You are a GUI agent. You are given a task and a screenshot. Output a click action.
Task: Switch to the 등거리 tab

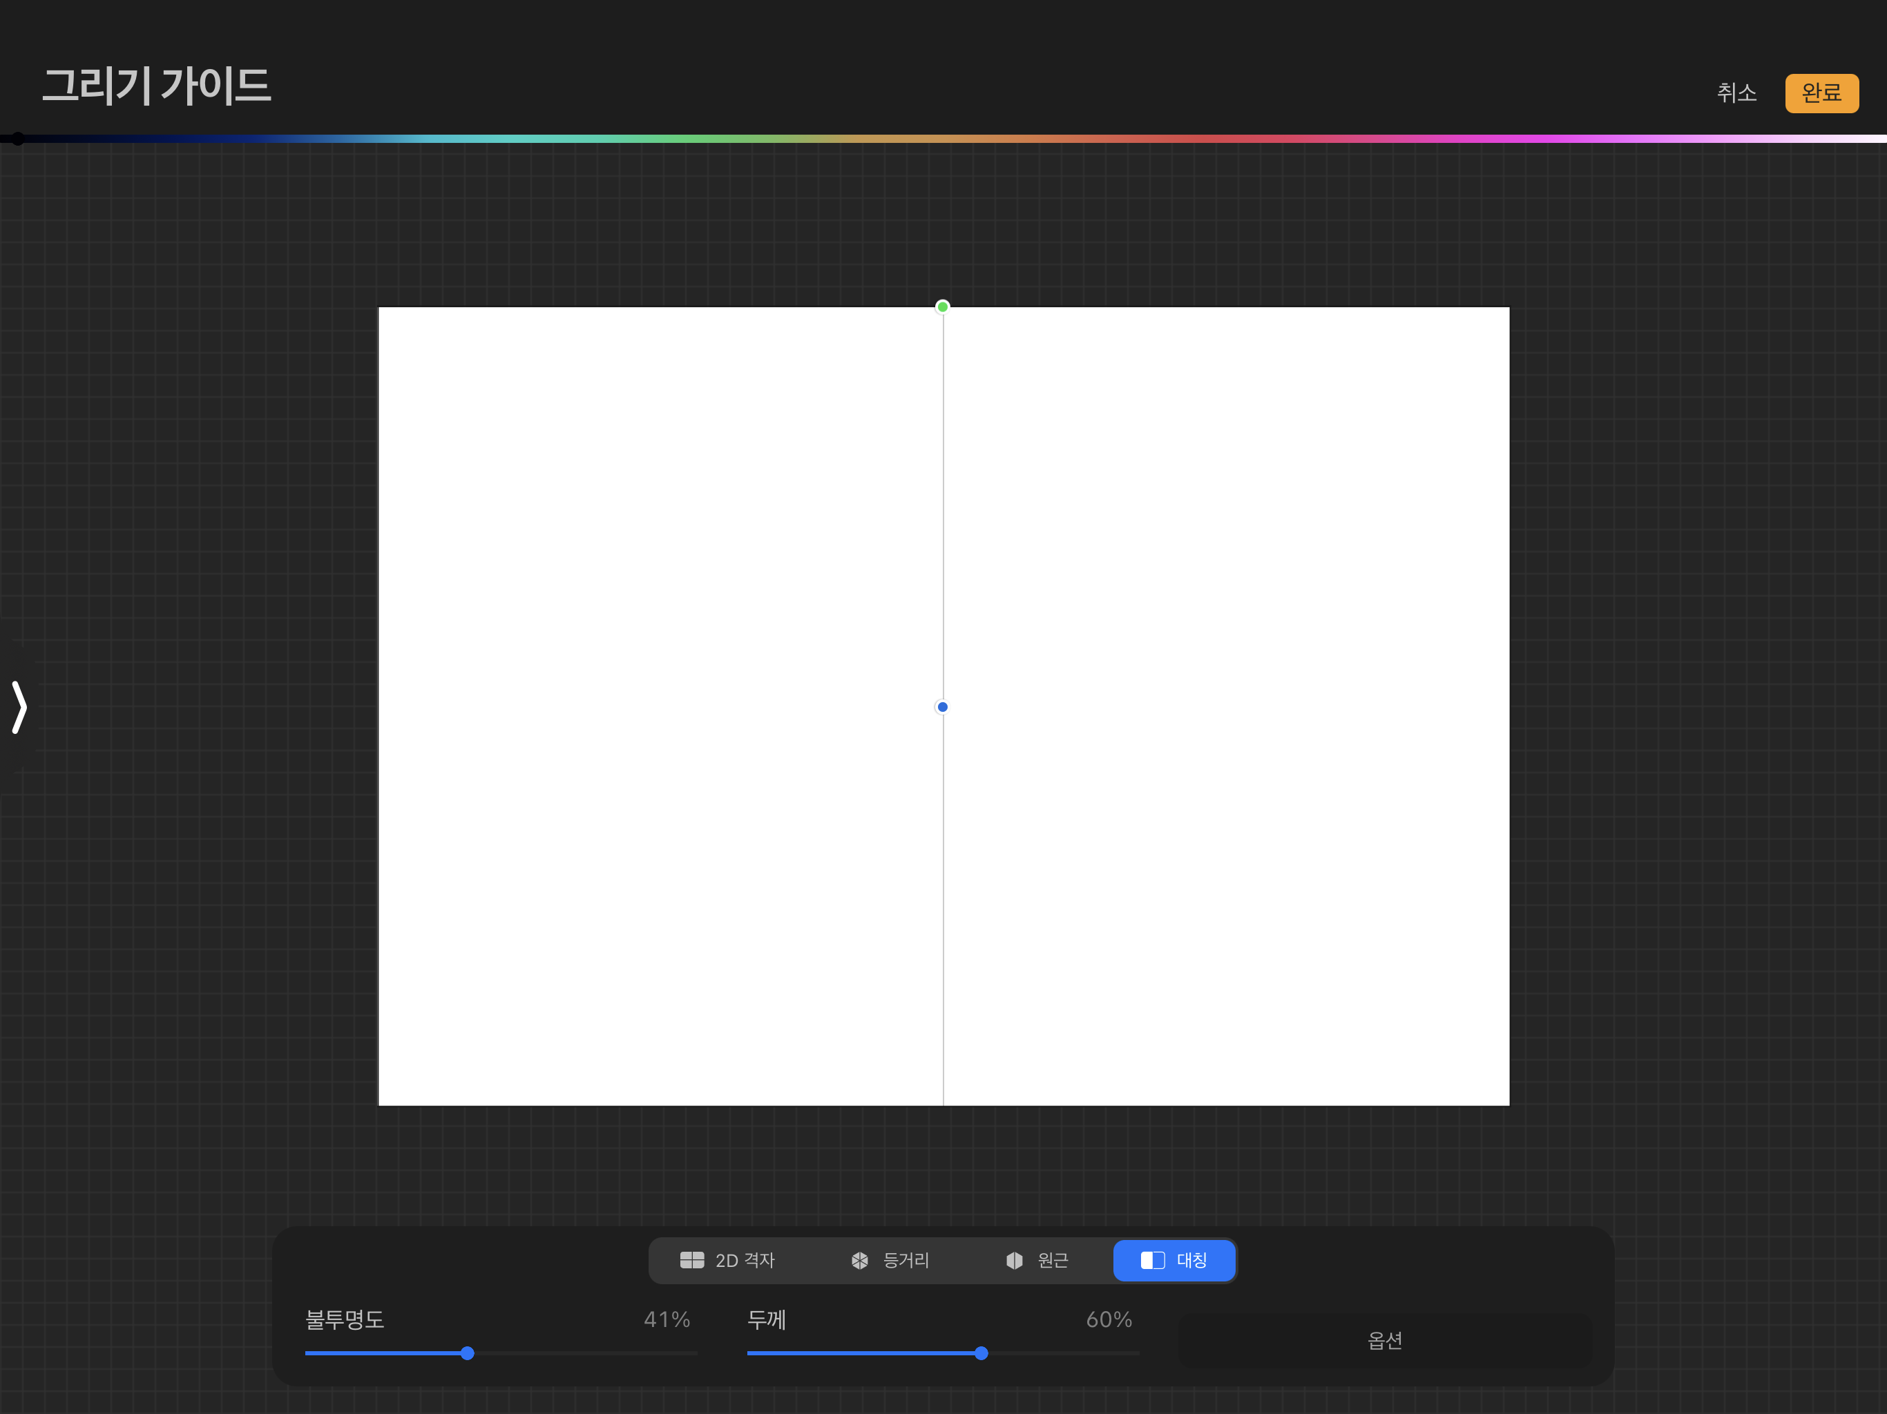click(x=906, y=1259)
